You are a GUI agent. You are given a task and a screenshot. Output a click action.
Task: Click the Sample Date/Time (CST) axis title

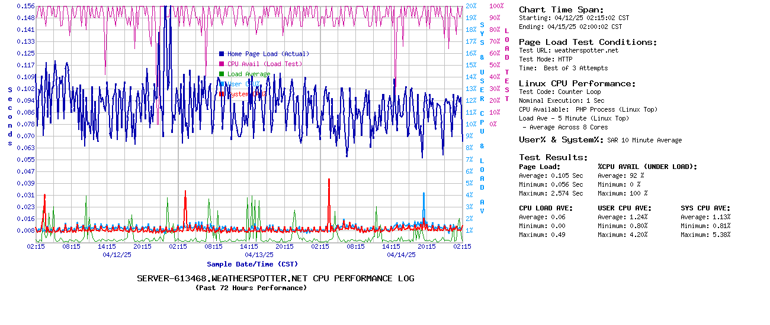tap(252, 264)
